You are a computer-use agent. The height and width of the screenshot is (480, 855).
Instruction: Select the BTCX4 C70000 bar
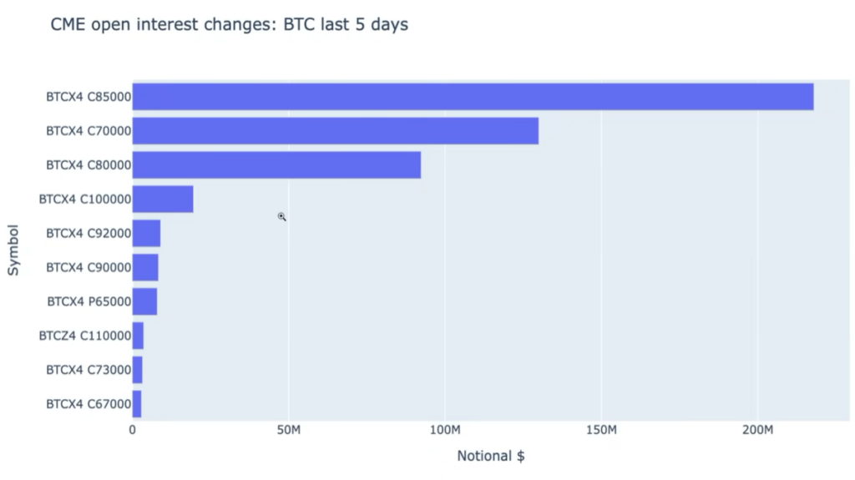click(335, 131)
